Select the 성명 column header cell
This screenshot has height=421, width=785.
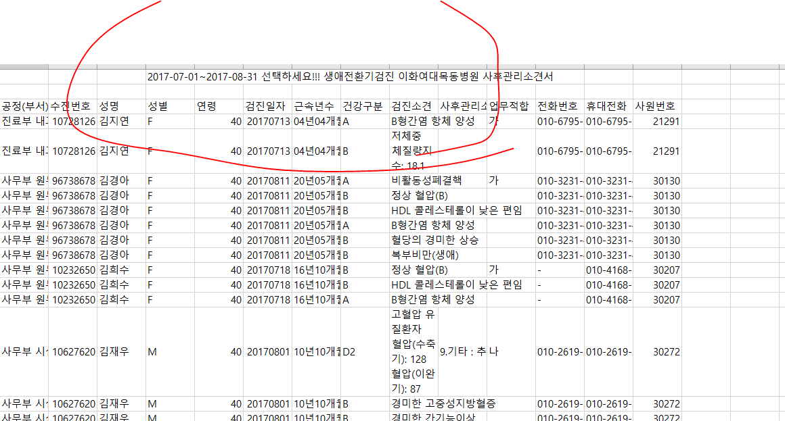click(122, 106)
